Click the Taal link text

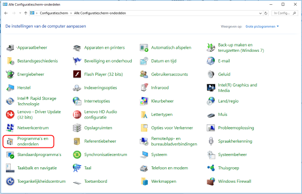(x=88, y=168)
